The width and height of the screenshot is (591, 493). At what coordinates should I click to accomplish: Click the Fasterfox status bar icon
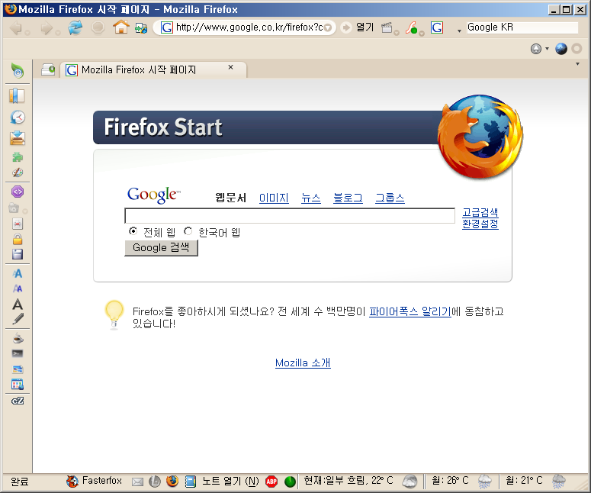pos(72,481)
